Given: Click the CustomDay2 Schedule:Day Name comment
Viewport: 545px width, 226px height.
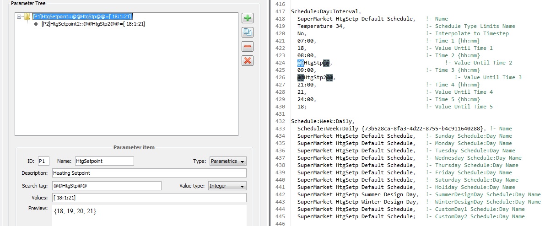Looking at the screenshot, I should [475, 216].
